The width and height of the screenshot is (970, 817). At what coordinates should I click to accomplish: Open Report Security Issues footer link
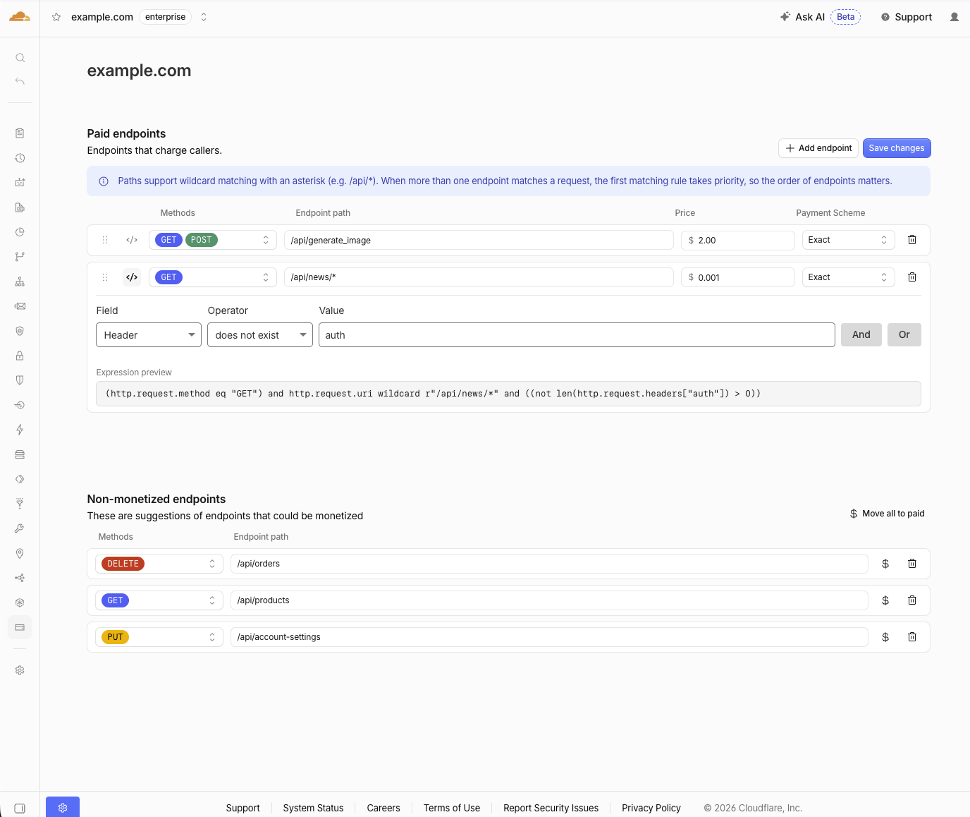click(551, 808)
